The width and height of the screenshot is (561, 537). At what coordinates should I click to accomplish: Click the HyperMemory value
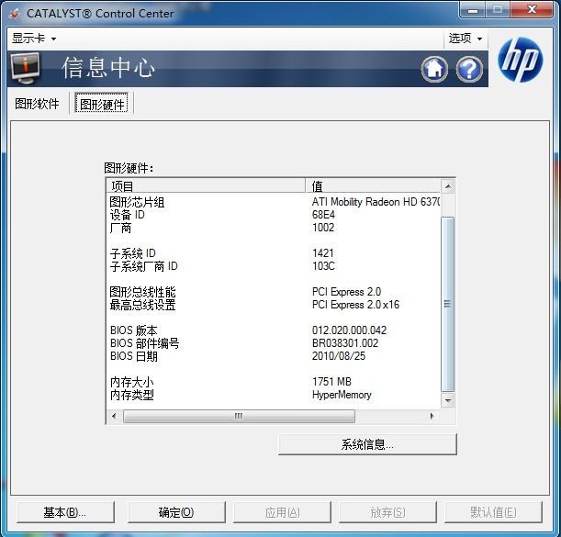[342, 395]
